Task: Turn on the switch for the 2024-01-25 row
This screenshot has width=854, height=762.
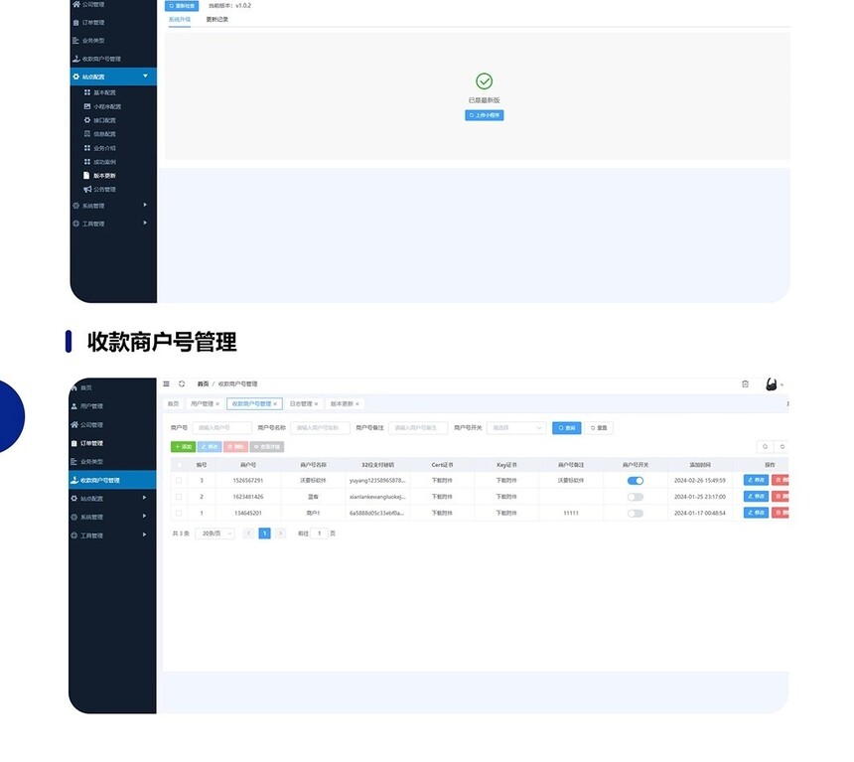Action: tap(636, 497)
